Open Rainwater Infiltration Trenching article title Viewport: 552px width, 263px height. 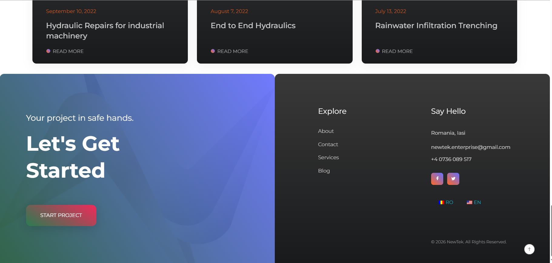[x=436, y=26]
